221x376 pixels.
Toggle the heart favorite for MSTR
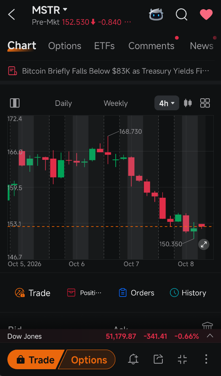pos(206,15)
